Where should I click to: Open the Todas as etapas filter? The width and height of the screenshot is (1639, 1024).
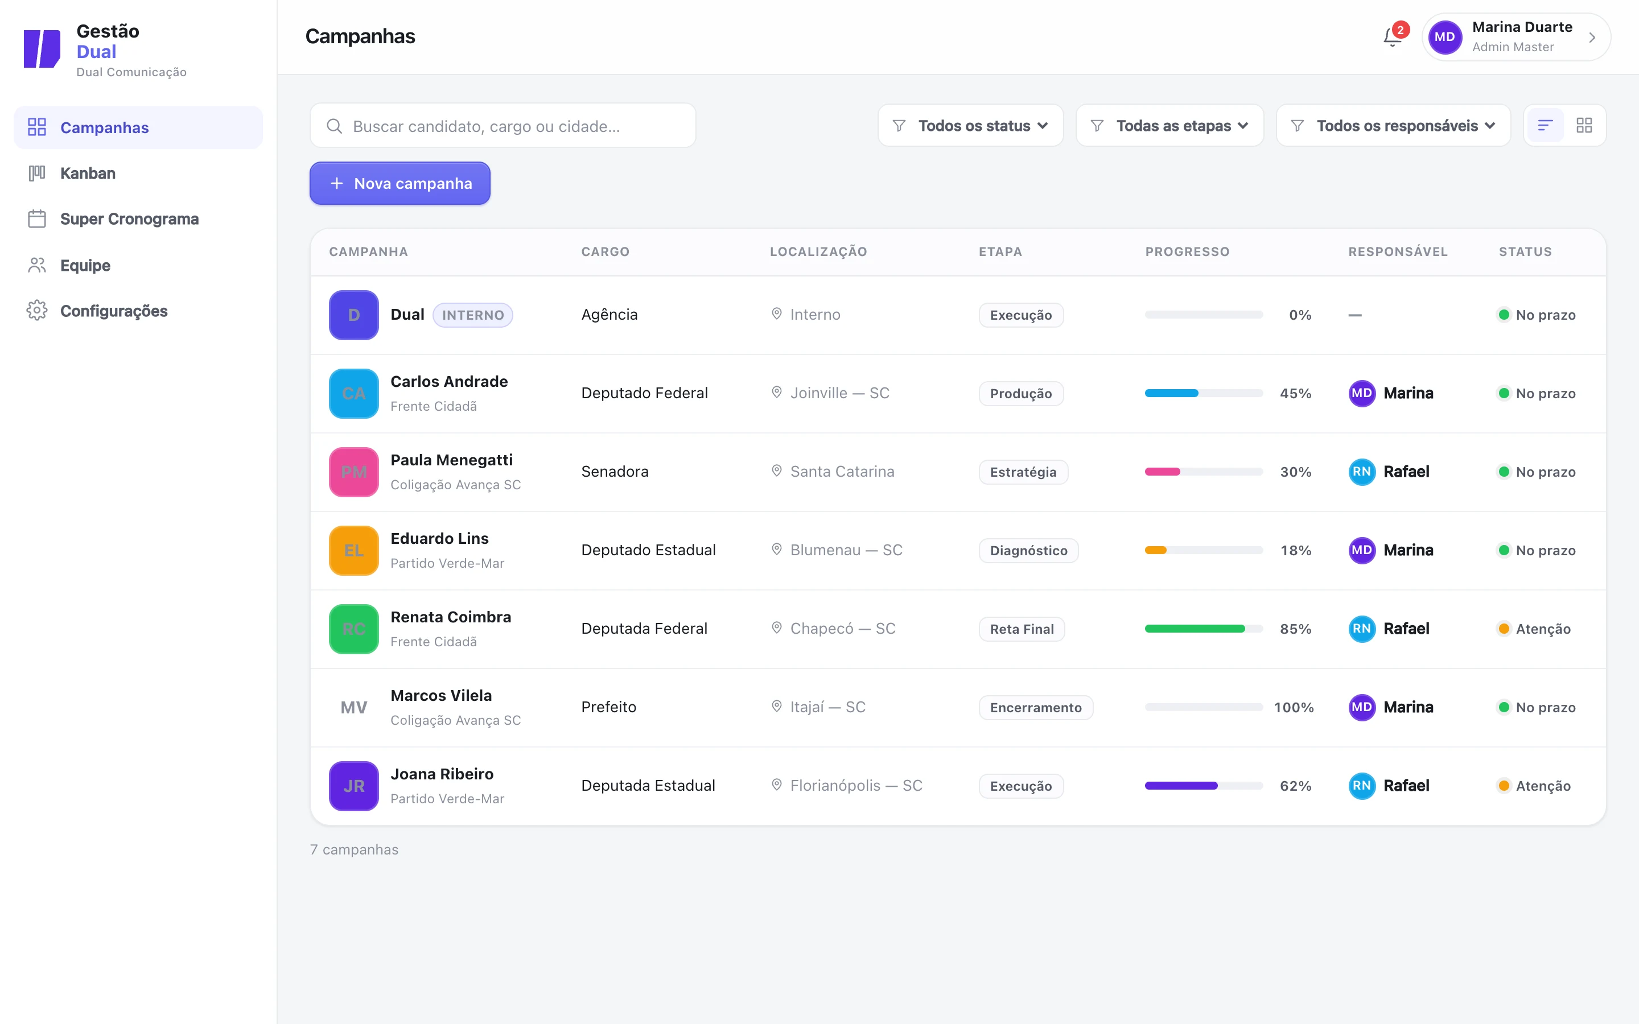1169,125
